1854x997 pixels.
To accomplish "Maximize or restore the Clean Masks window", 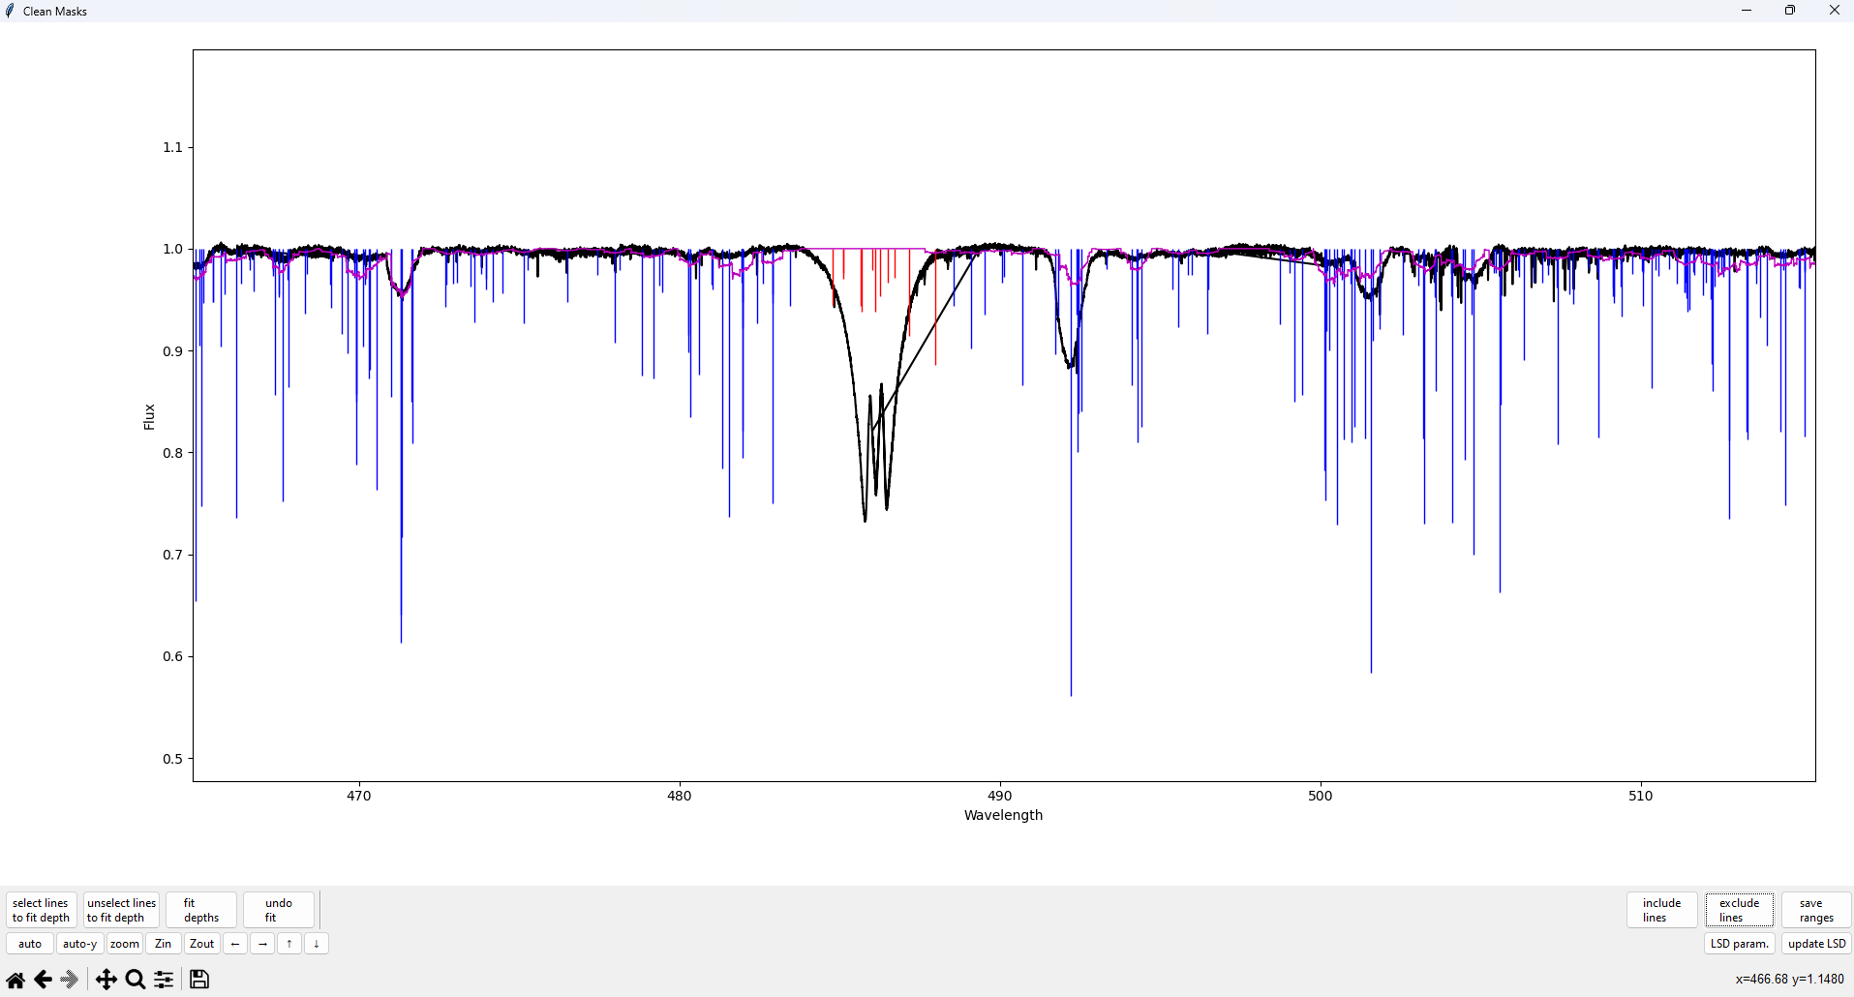I will click(1790, 11).
